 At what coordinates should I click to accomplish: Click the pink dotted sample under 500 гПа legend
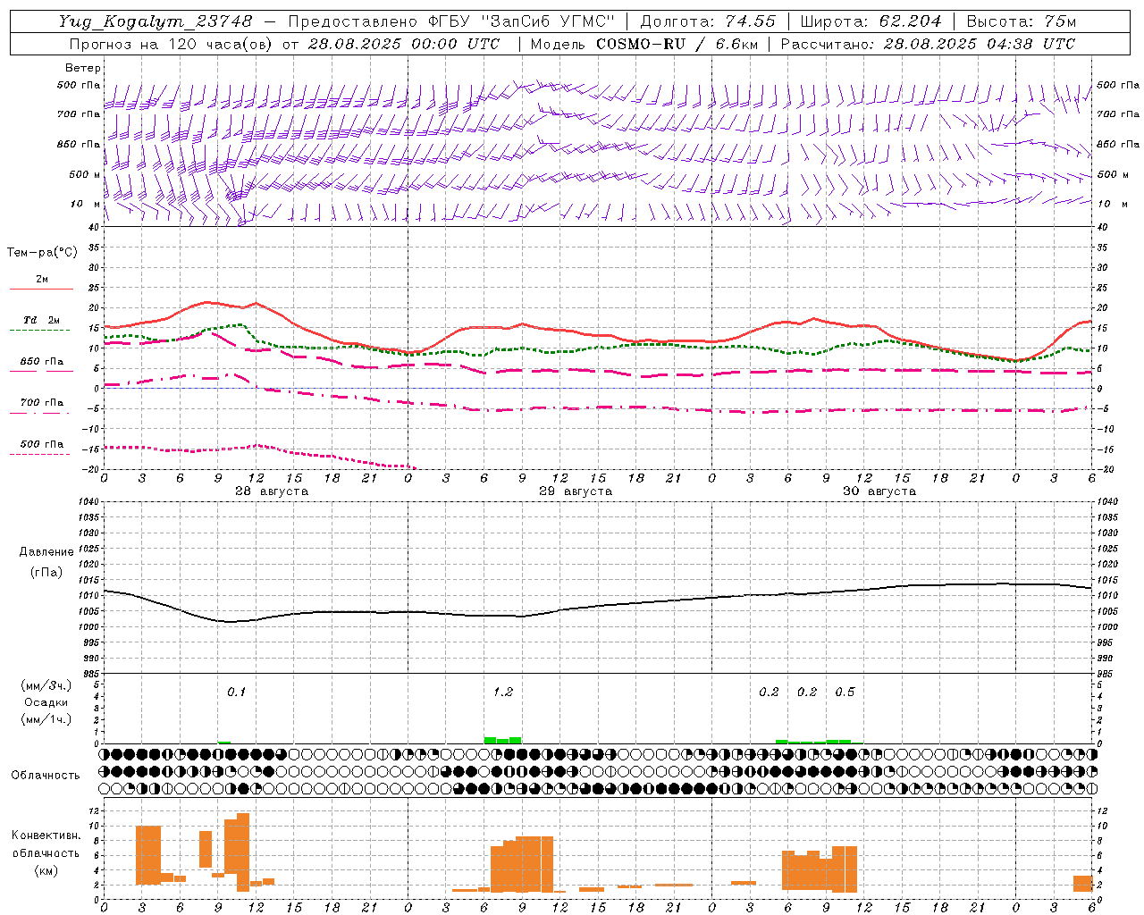(x=39, y=454)
